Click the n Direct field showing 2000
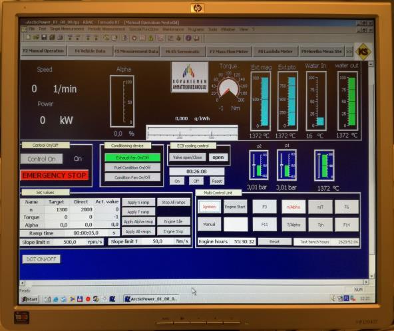 point(81,209)
